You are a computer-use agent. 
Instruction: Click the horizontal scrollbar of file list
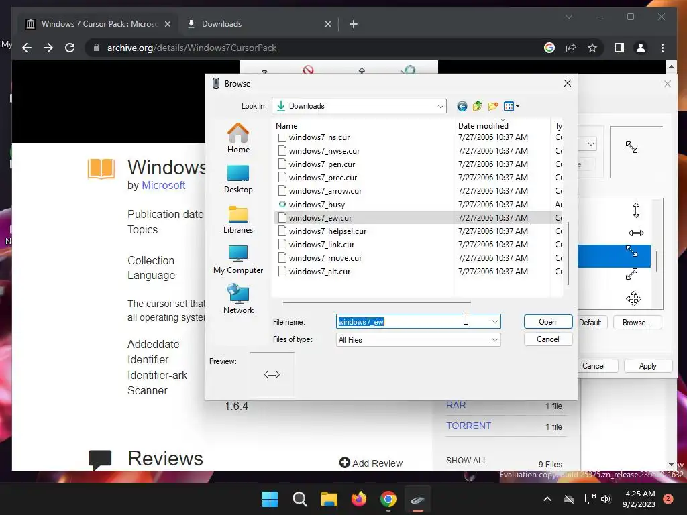point(377,302)
